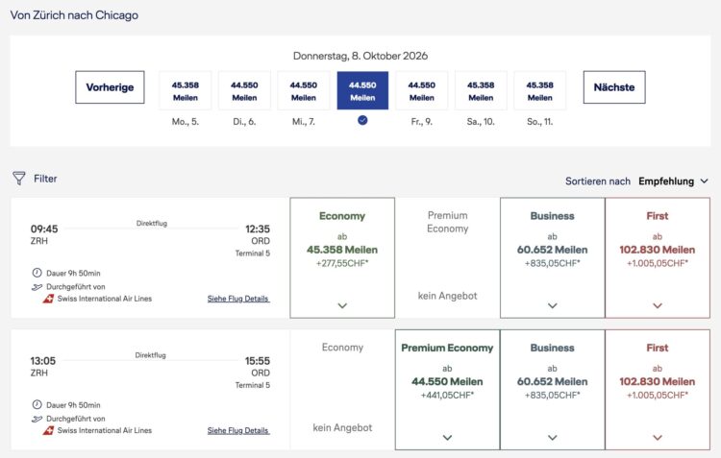The image size is (721, 458).
Task: Select Monday 5 date with 45.358 Meilen
Action: (x=186, y=90)
